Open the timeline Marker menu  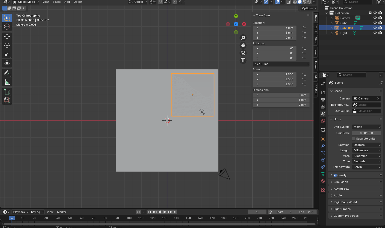62,212
